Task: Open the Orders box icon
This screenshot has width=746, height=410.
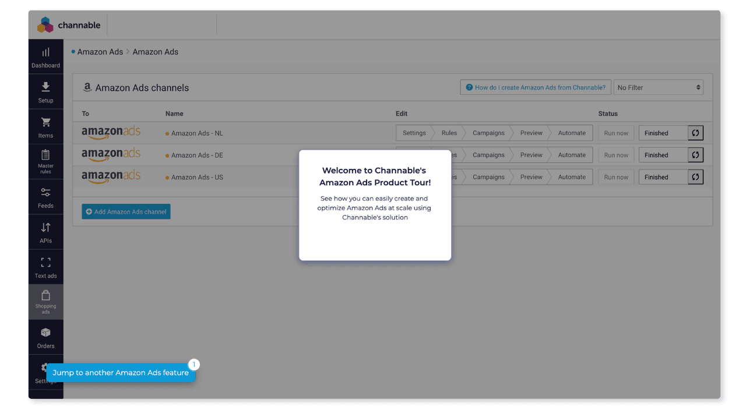Action: pos(45,333)
